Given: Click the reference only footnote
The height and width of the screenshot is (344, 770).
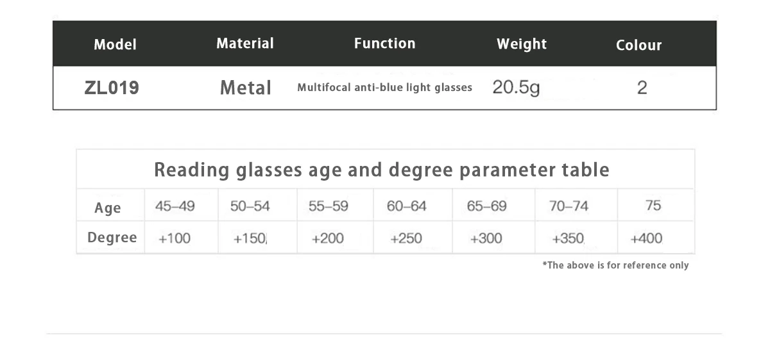Looking at the screenshot, I should point(615,265).
